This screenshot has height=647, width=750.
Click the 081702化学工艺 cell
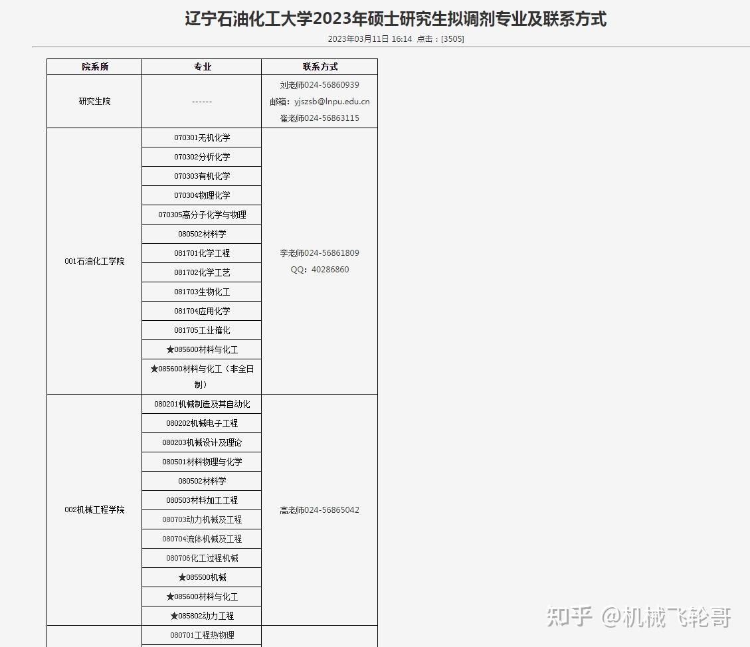pyautogui.click(x=202, y=272)
